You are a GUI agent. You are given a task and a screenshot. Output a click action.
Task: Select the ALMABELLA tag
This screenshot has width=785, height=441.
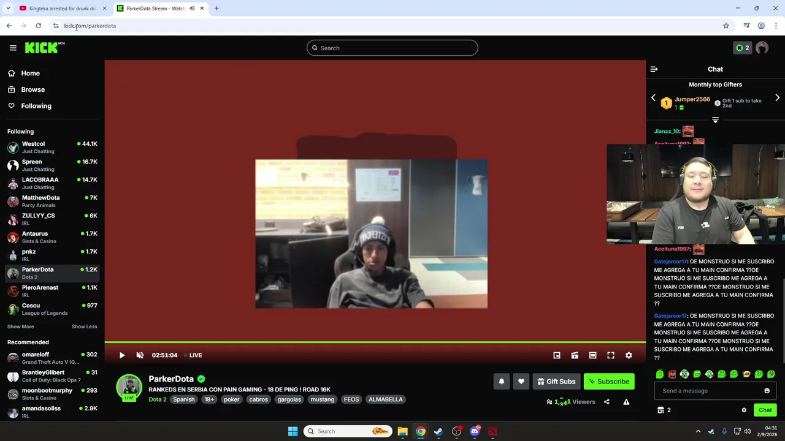[x=386, y=399]
